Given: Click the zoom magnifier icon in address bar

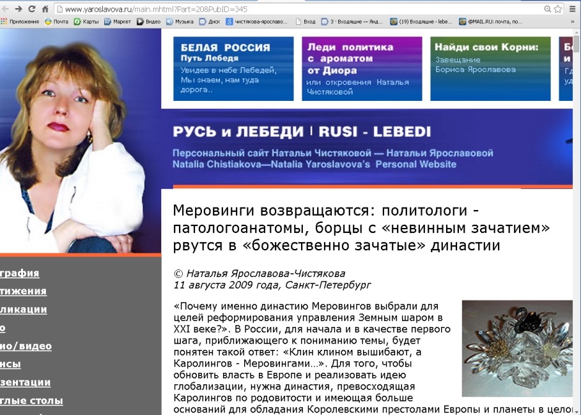Looking at the screenshot, I should pos(547,9).
